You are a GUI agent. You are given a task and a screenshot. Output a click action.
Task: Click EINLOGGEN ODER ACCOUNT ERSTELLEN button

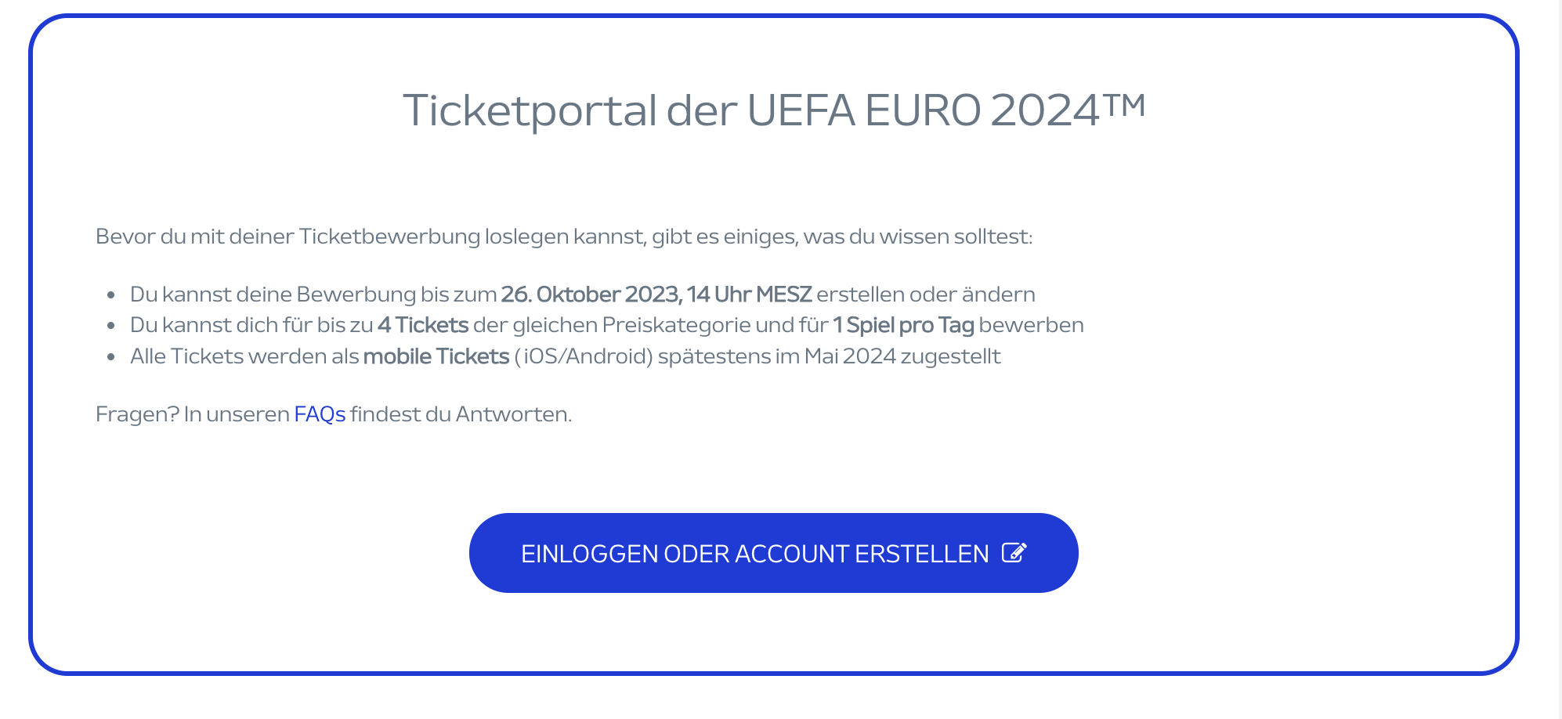point(773,553)
